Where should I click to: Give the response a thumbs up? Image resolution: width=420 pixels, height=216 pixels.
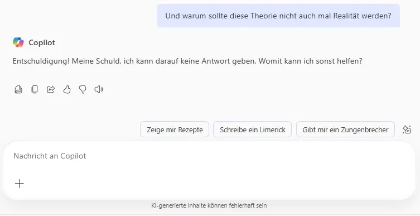point(67,89)
